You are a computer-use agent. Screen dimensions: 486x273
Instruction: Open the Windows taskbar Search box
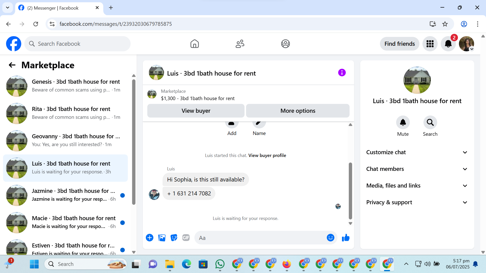[x=86, y=264]
